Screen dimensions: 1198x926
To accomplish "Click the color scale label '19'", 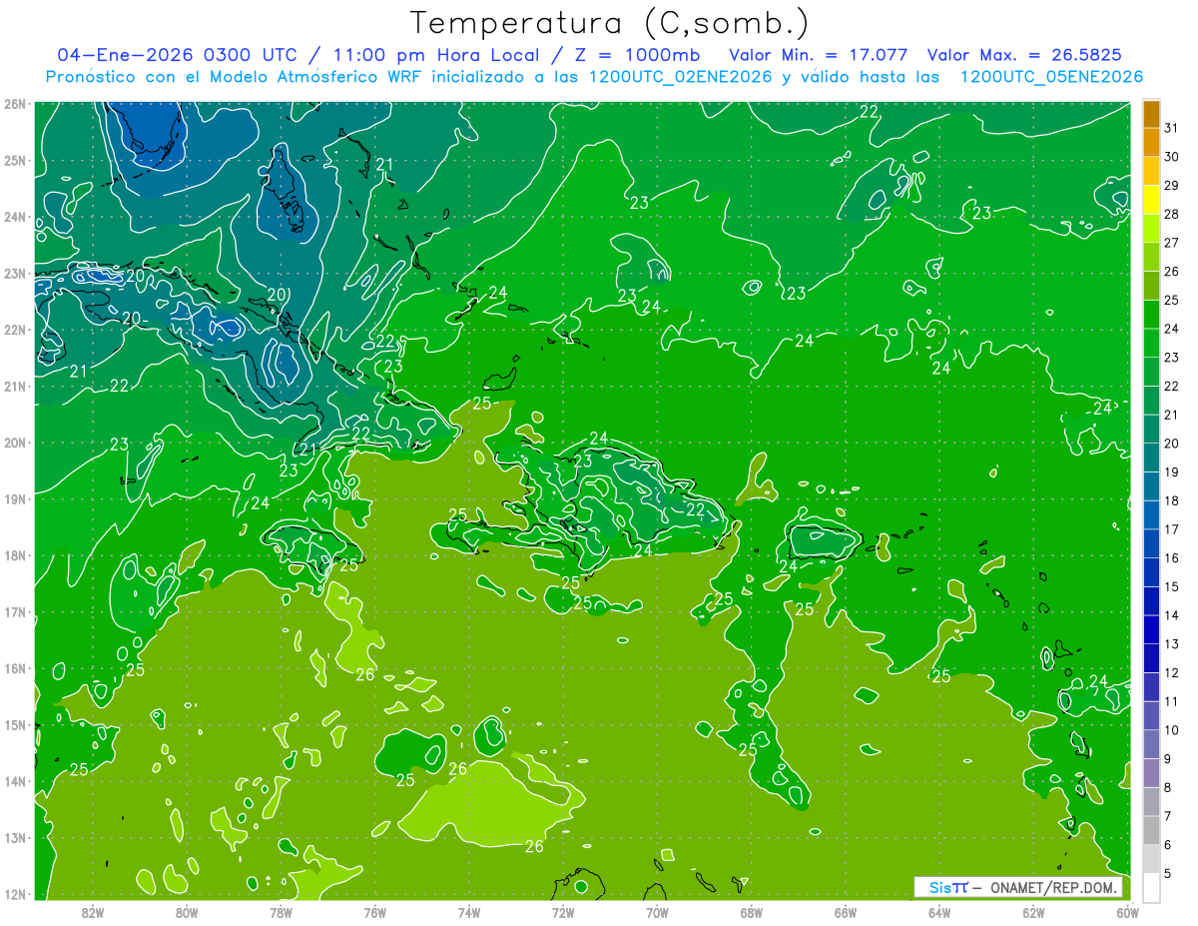I will (x=1172, y=471).
